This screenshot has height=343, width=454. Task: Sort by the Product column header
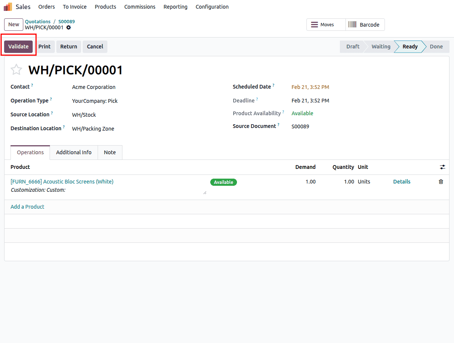click(20, 167)
